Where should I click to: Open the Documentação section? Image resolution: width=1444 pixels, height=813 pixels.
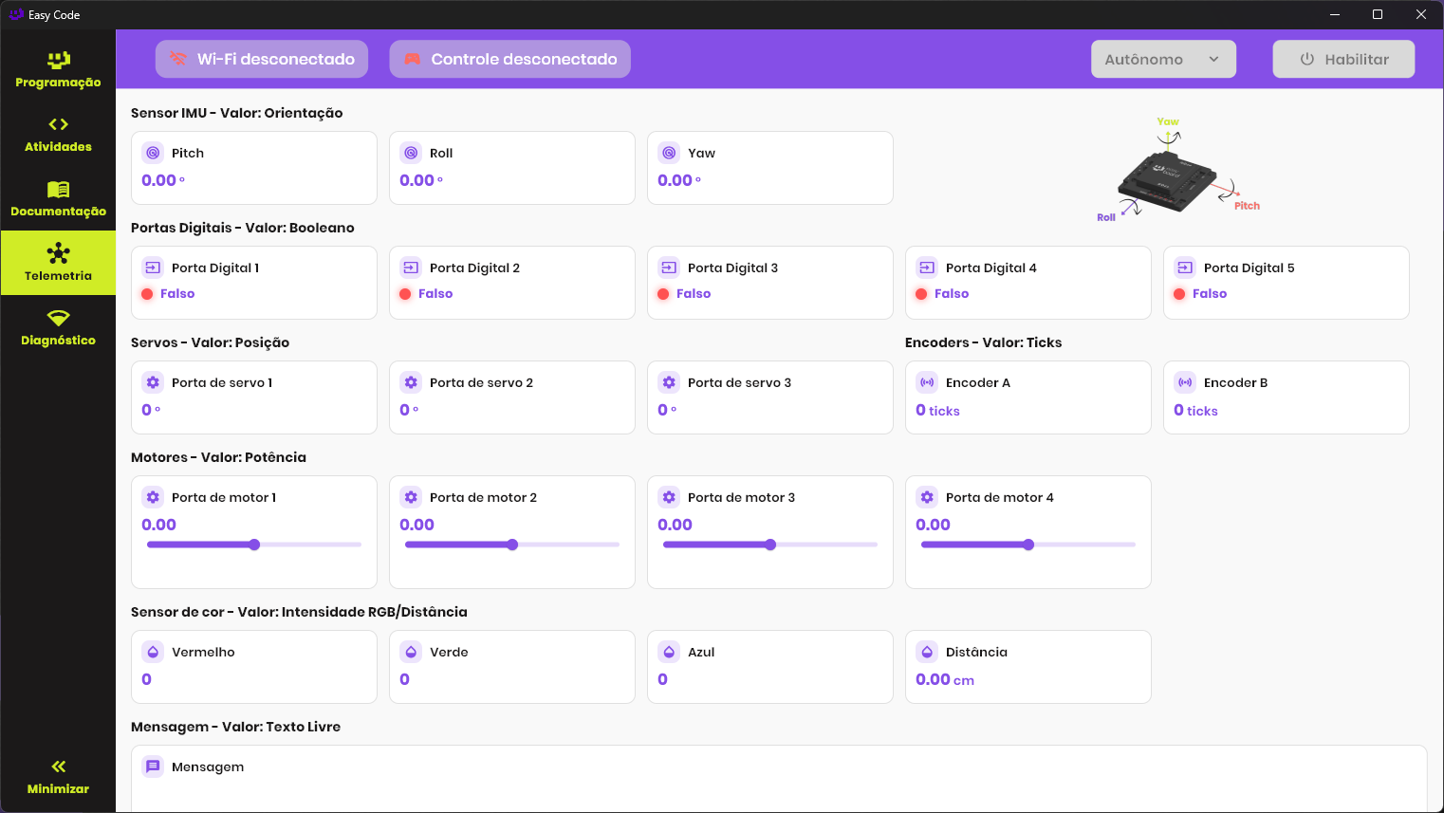(x=58, y=198)
